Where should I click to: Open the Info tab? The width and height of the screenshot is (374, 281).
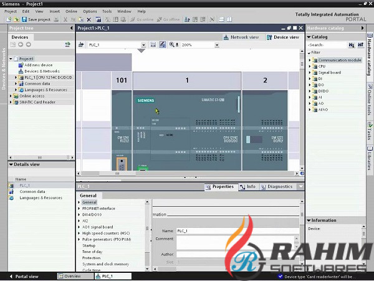pyautogui.click(x=248, y=187)
